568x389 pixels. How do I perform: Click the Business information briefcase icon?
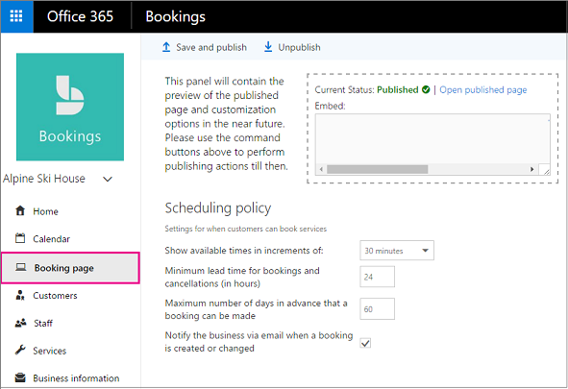point(20,377)
